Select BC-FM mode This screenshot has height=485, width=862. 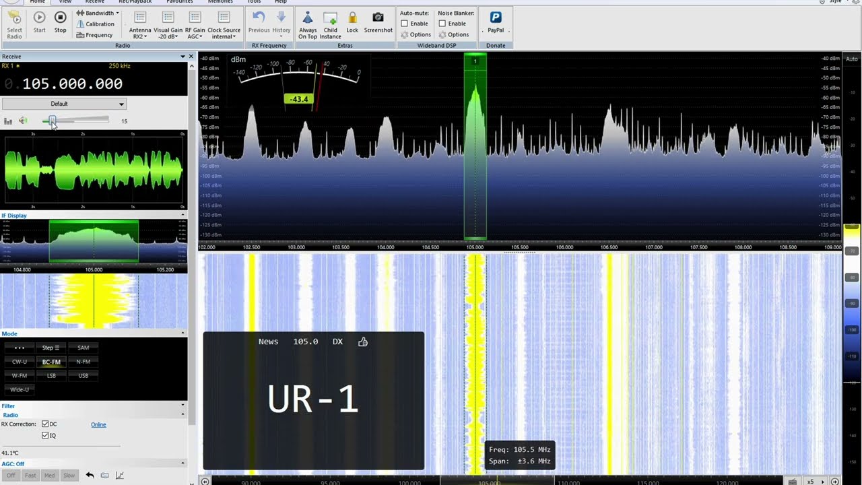pyautogui.click(x=51, y=362)
